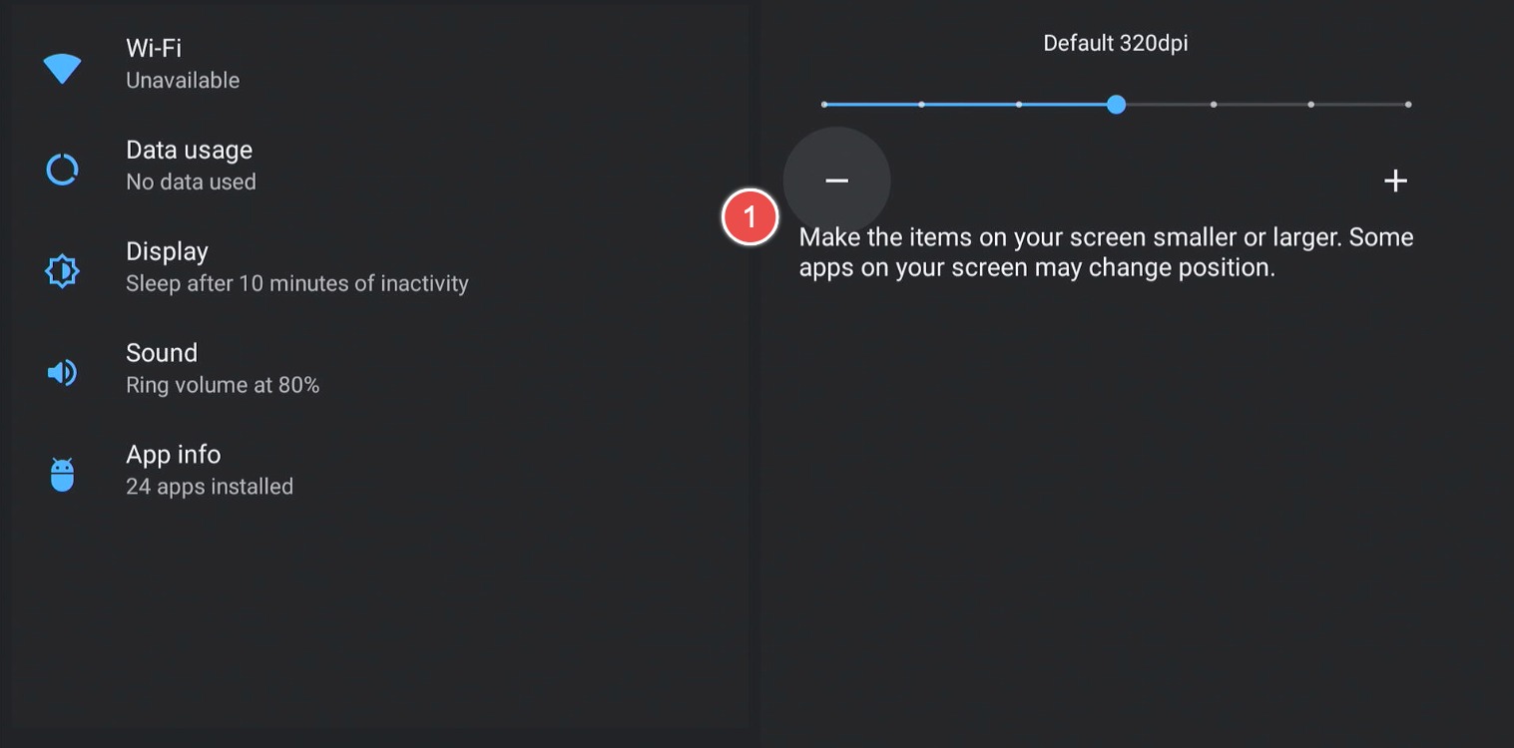Select the smallest tick on the size slider
The height and width of the screenshot is (748, 1514).
[x=823, y=104]
